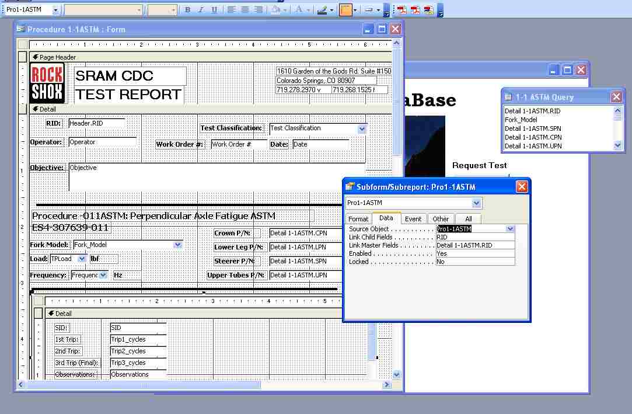The width and height of the screenshot is (632, 414).
Task: Click the Special Effect icon in the toolbar
Action: tap(369, 10)
